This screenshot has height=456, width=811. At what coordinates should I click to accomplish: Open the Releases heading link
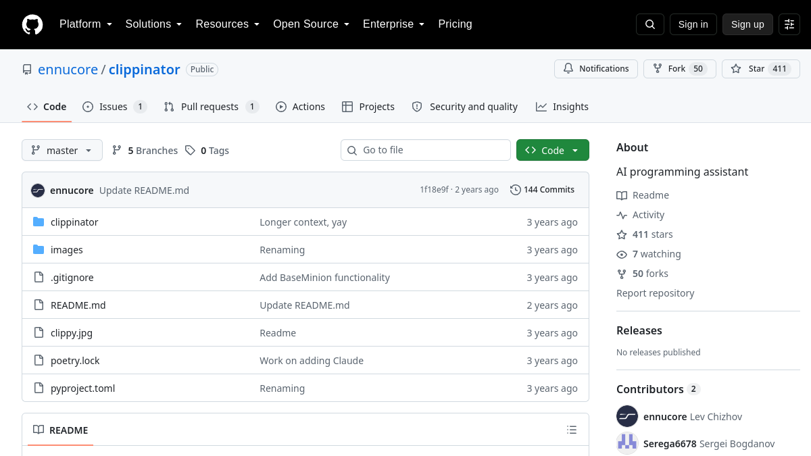(x=639, y=330)
